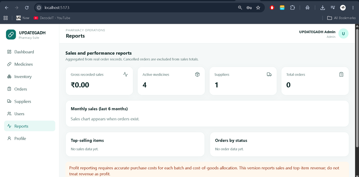
Task: Click the Profile person icon
Action: [x=9, y=138]
